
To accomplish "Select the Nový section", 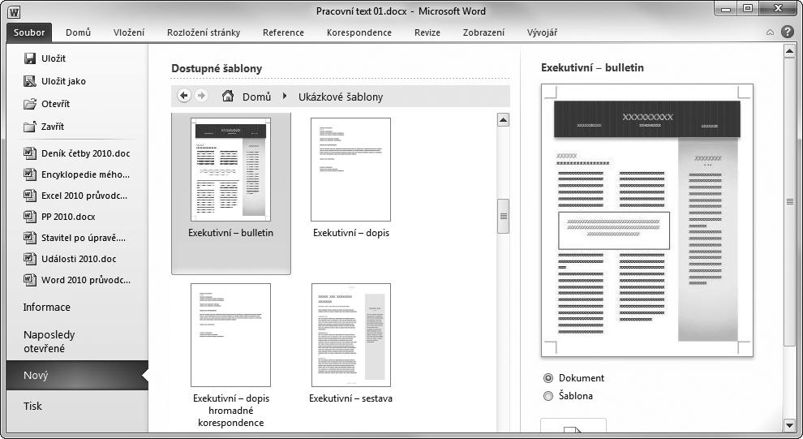I will click(77, 376).
